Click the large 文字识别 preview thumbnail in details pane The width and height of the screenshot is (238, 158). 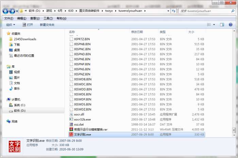[14, 147]
